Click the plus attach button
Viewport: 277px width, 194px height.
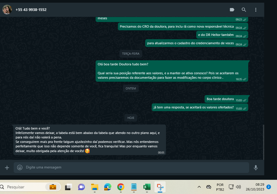pos(7,168)
